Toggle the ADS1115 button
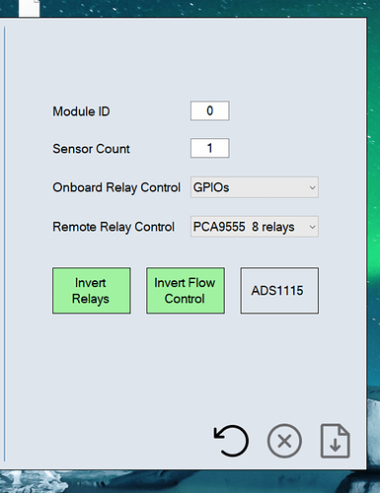 pos(279,291)
